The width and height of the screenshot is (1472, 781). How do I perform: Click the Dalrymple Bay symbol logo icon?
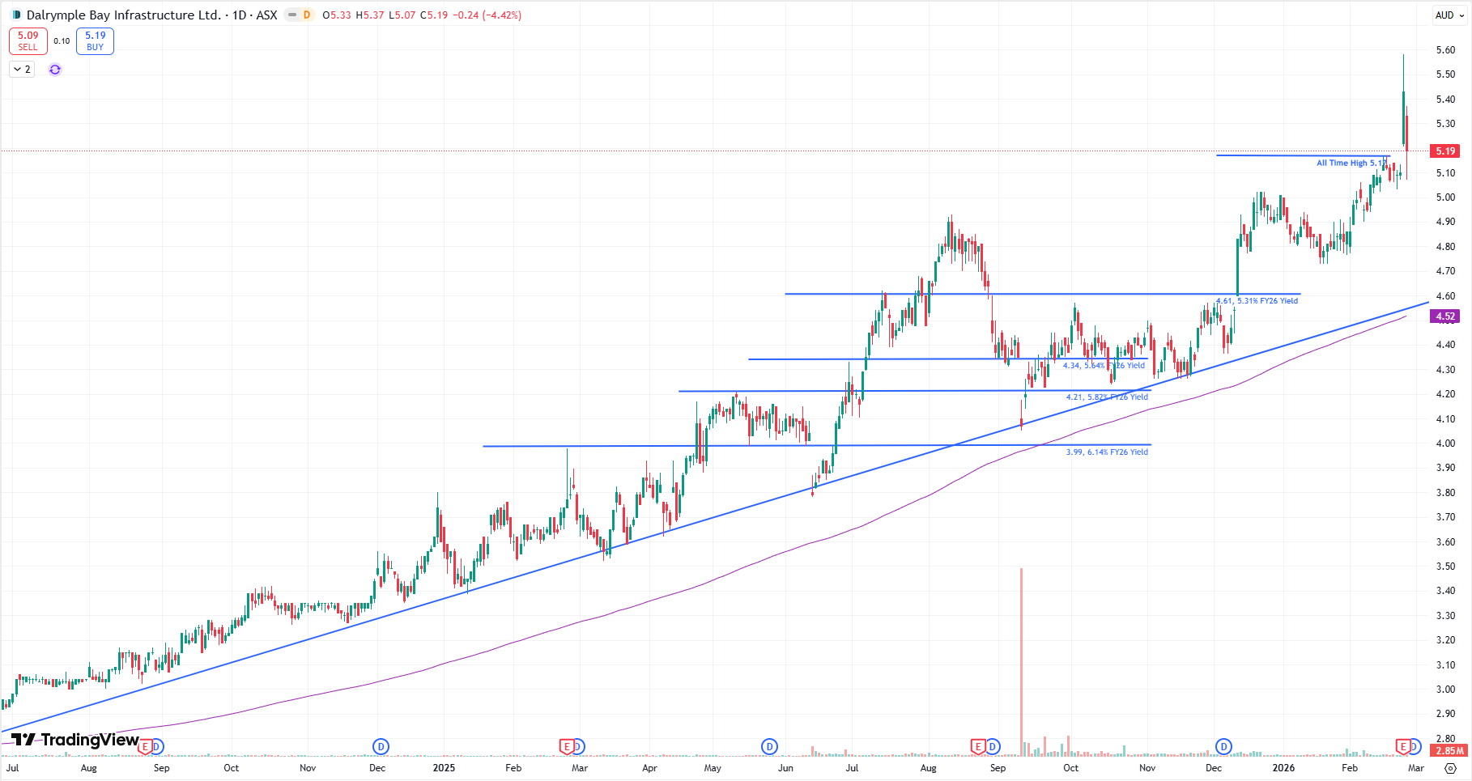click(16, 15)
